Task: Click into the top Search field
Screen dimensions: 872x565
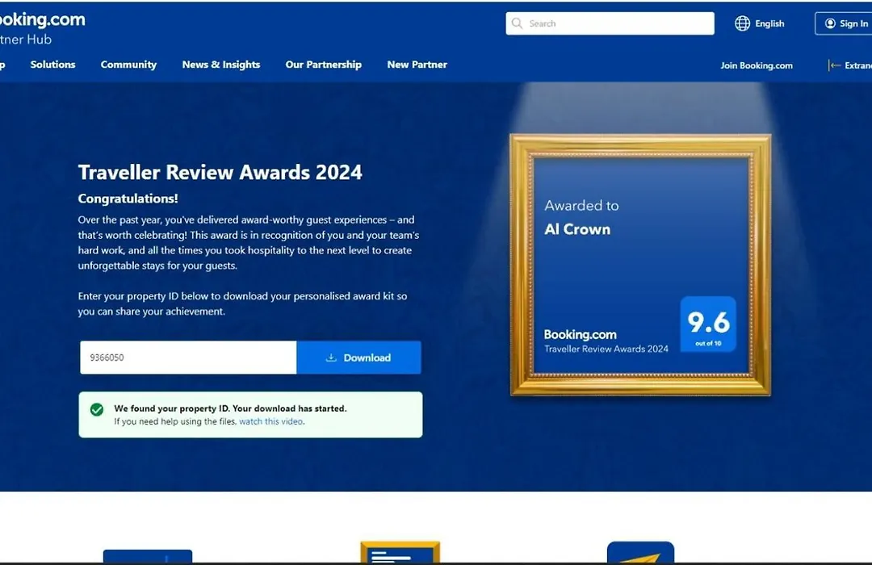Action: pyautogui.click(x=610, y=23)
